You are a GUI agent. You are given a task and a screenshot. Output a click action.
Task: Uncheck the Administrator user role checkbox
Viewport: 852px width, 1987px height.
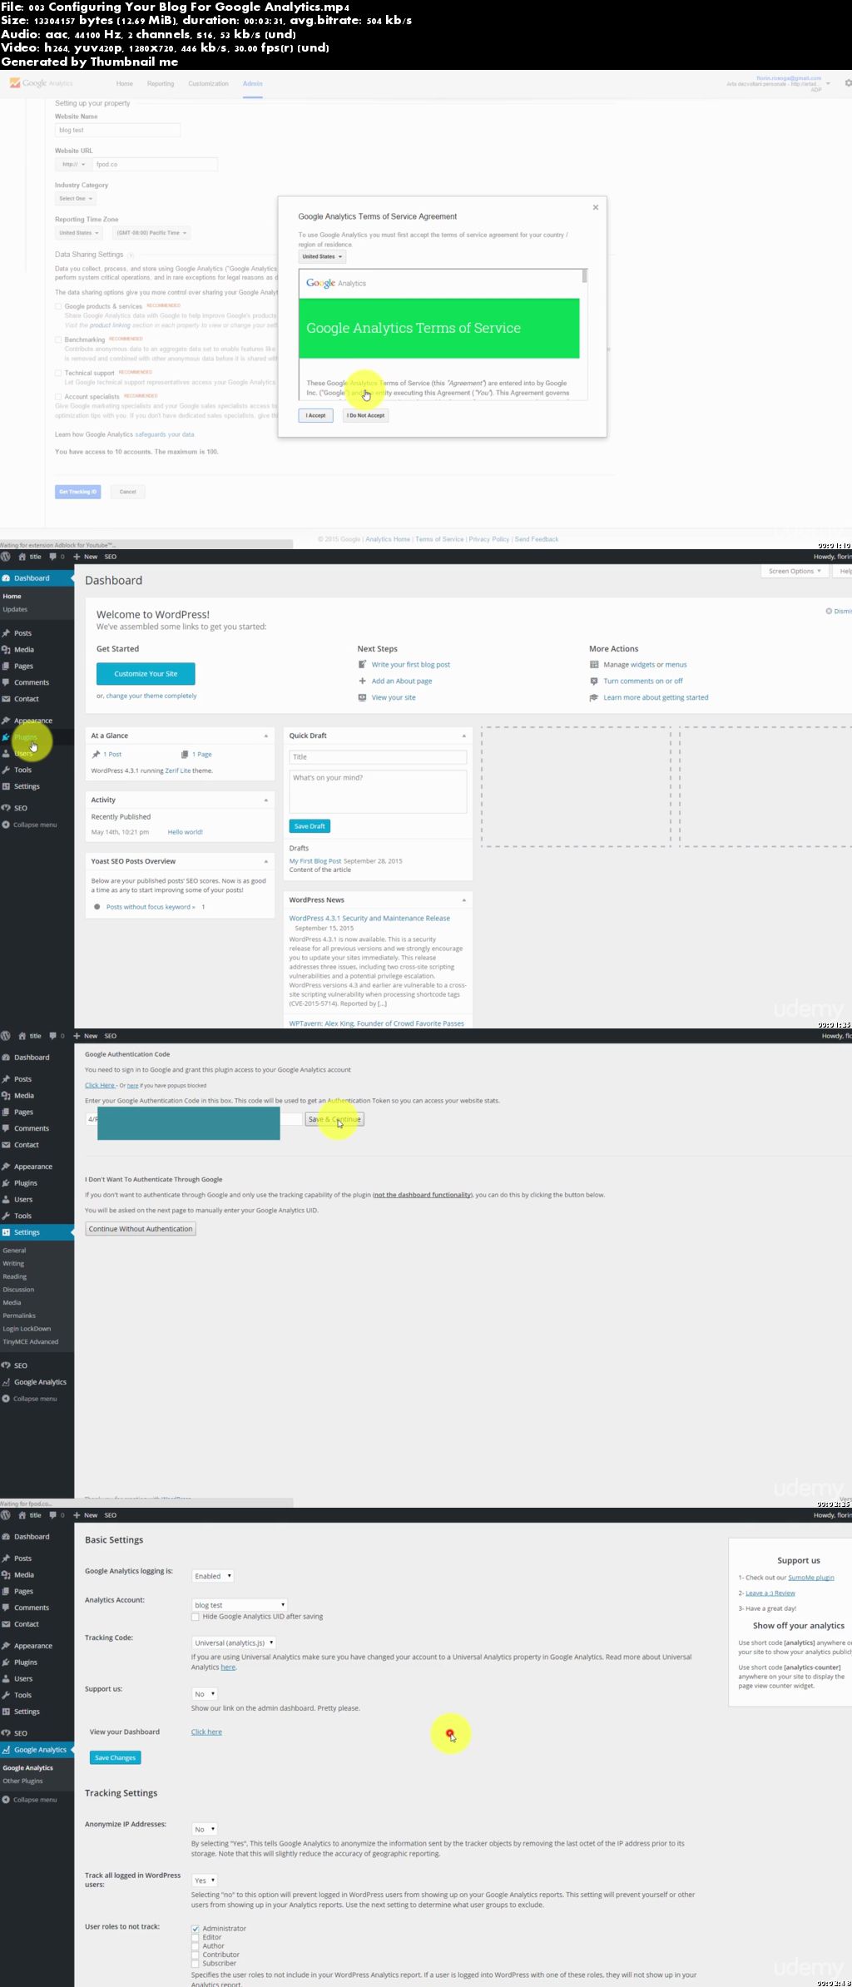[x=195, y=1929]
